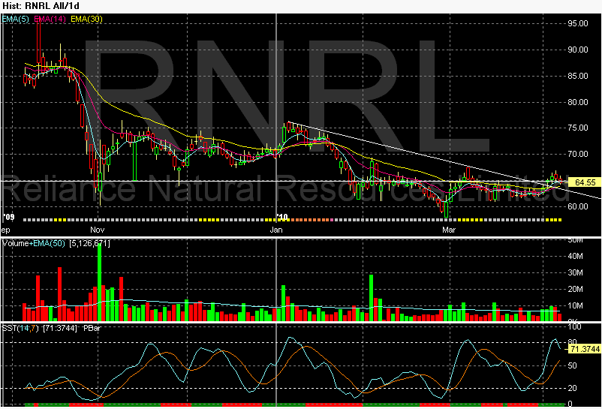Click the 50 level on stochastic axis
The width and height of the screenshot is (602, 409).
[573, 365]
